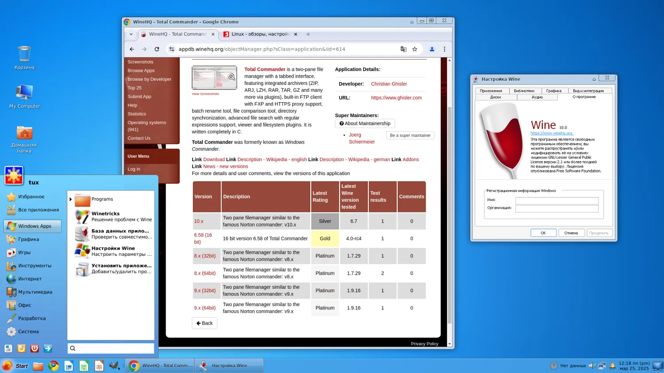The image size is (664, 373).
Task: Open Настройки Wine menu entry
Action: [x=114, y=251]
